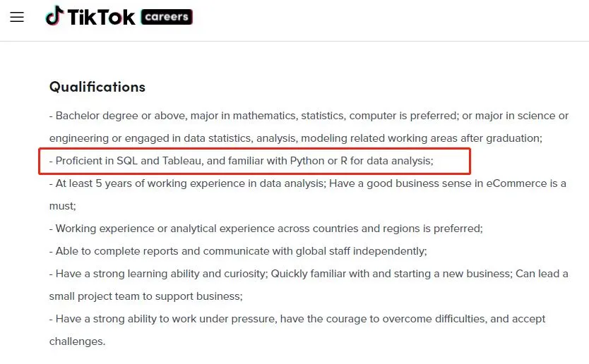Click 'Able to complete reports' line
Image resolution: width=589 pixels, height=364 pixels.
[238, 251]
